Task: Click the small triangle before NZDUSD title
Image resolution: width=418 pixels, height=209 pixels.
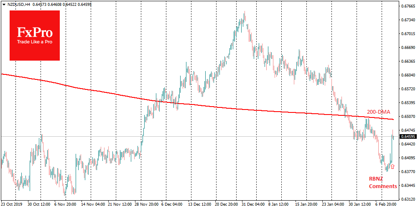Action: [x=3, y=4]
